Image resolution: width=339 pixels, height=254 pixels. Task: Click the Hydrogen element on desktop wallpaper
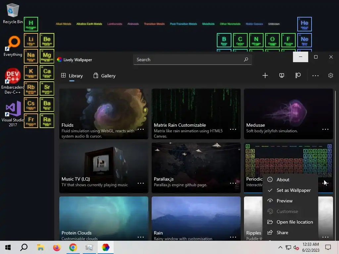pyautogui.click(x=31, y=24)
